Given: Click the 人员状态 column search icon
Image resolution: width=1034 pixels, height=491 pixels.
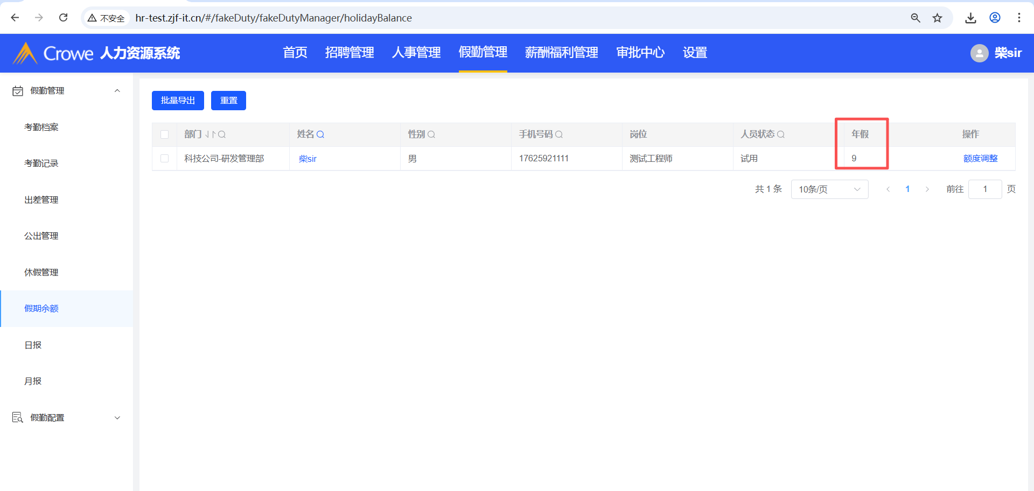Looking at the screenshot, I should tap(781, 134).
